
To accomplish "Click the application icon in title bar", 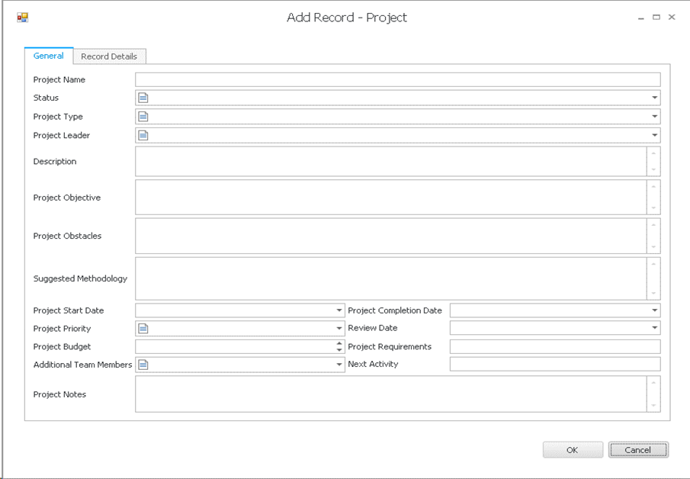I will (x=22, y=18).
